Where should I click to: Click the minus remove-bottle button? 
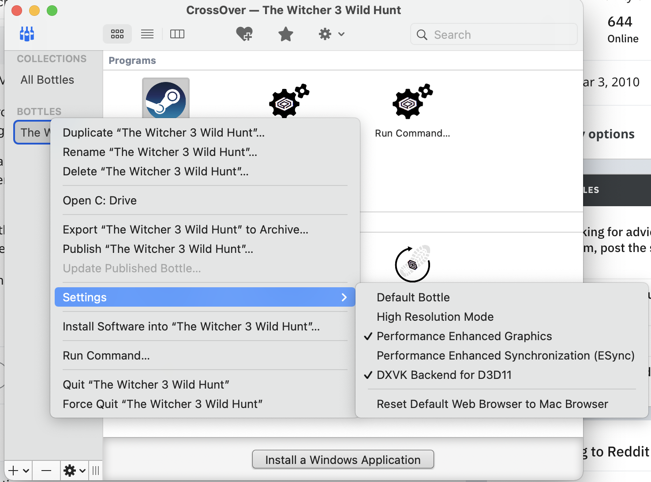coord(46,471)
